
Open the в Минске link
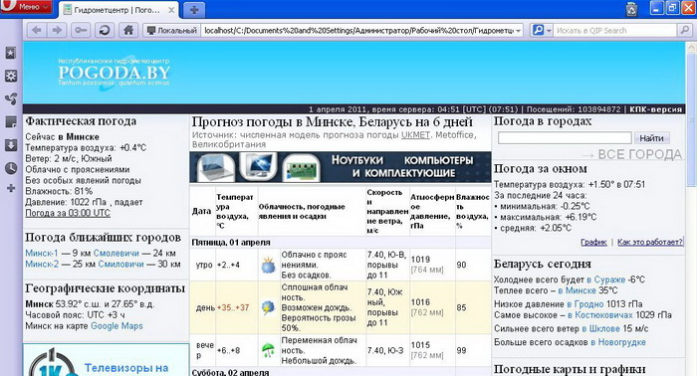point(577,290)
